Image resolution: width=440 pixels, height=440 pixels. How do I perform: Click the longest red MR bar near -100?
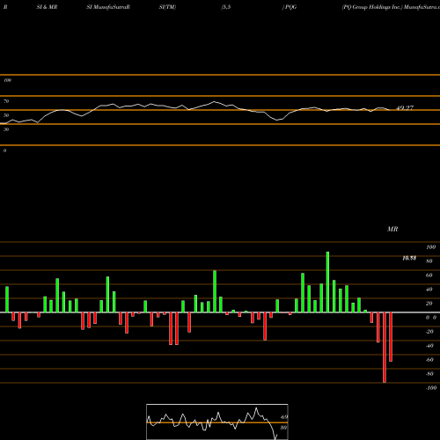coord(385,348)
